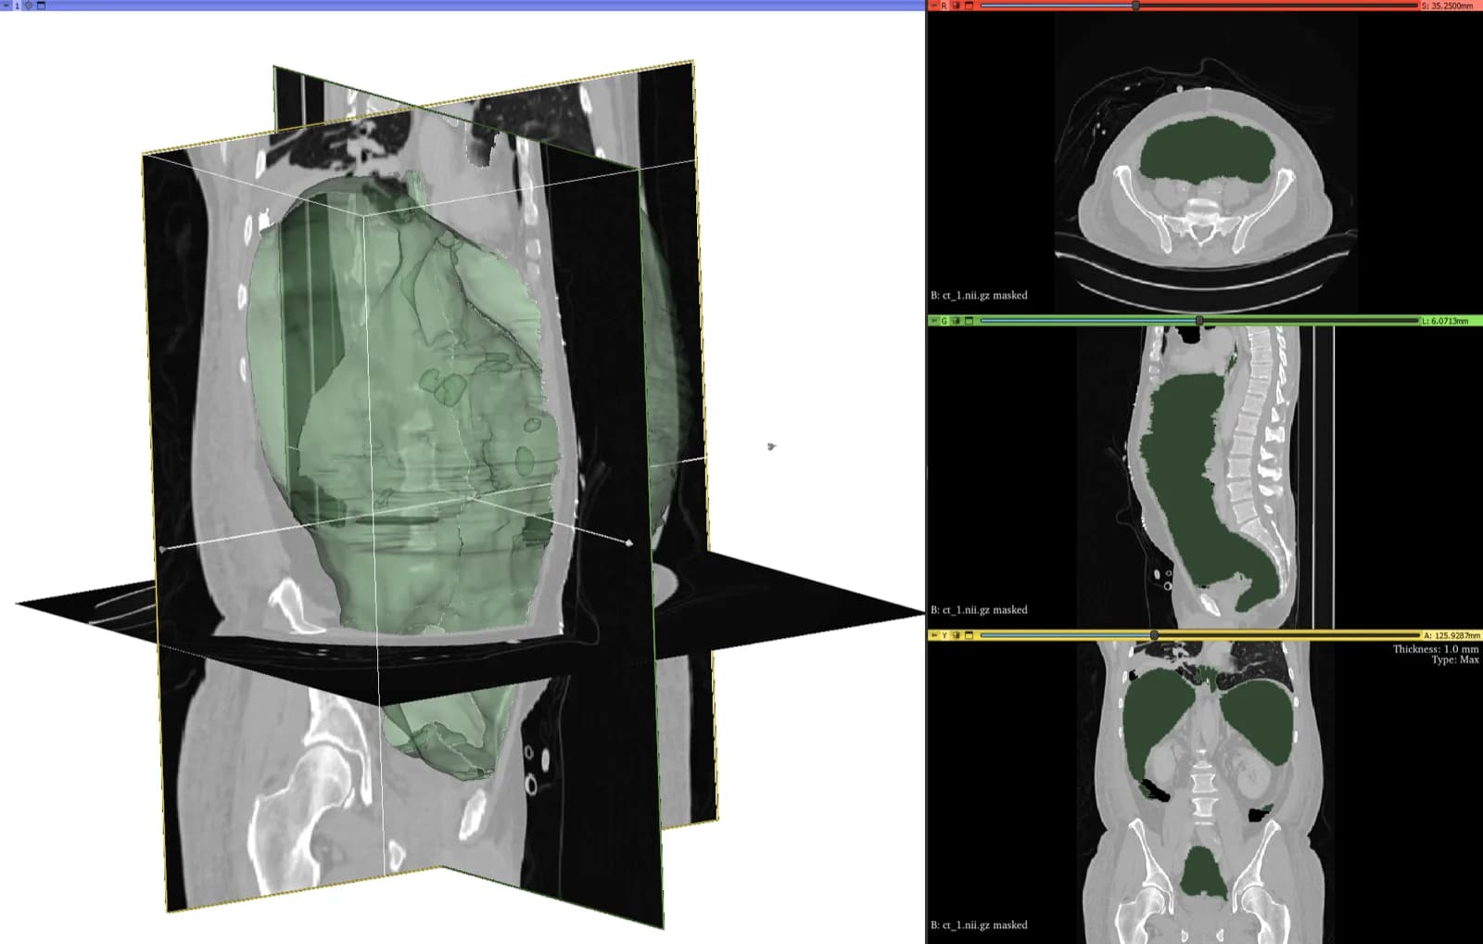Click the yellow slice offset slider handle

(1154, 635)
